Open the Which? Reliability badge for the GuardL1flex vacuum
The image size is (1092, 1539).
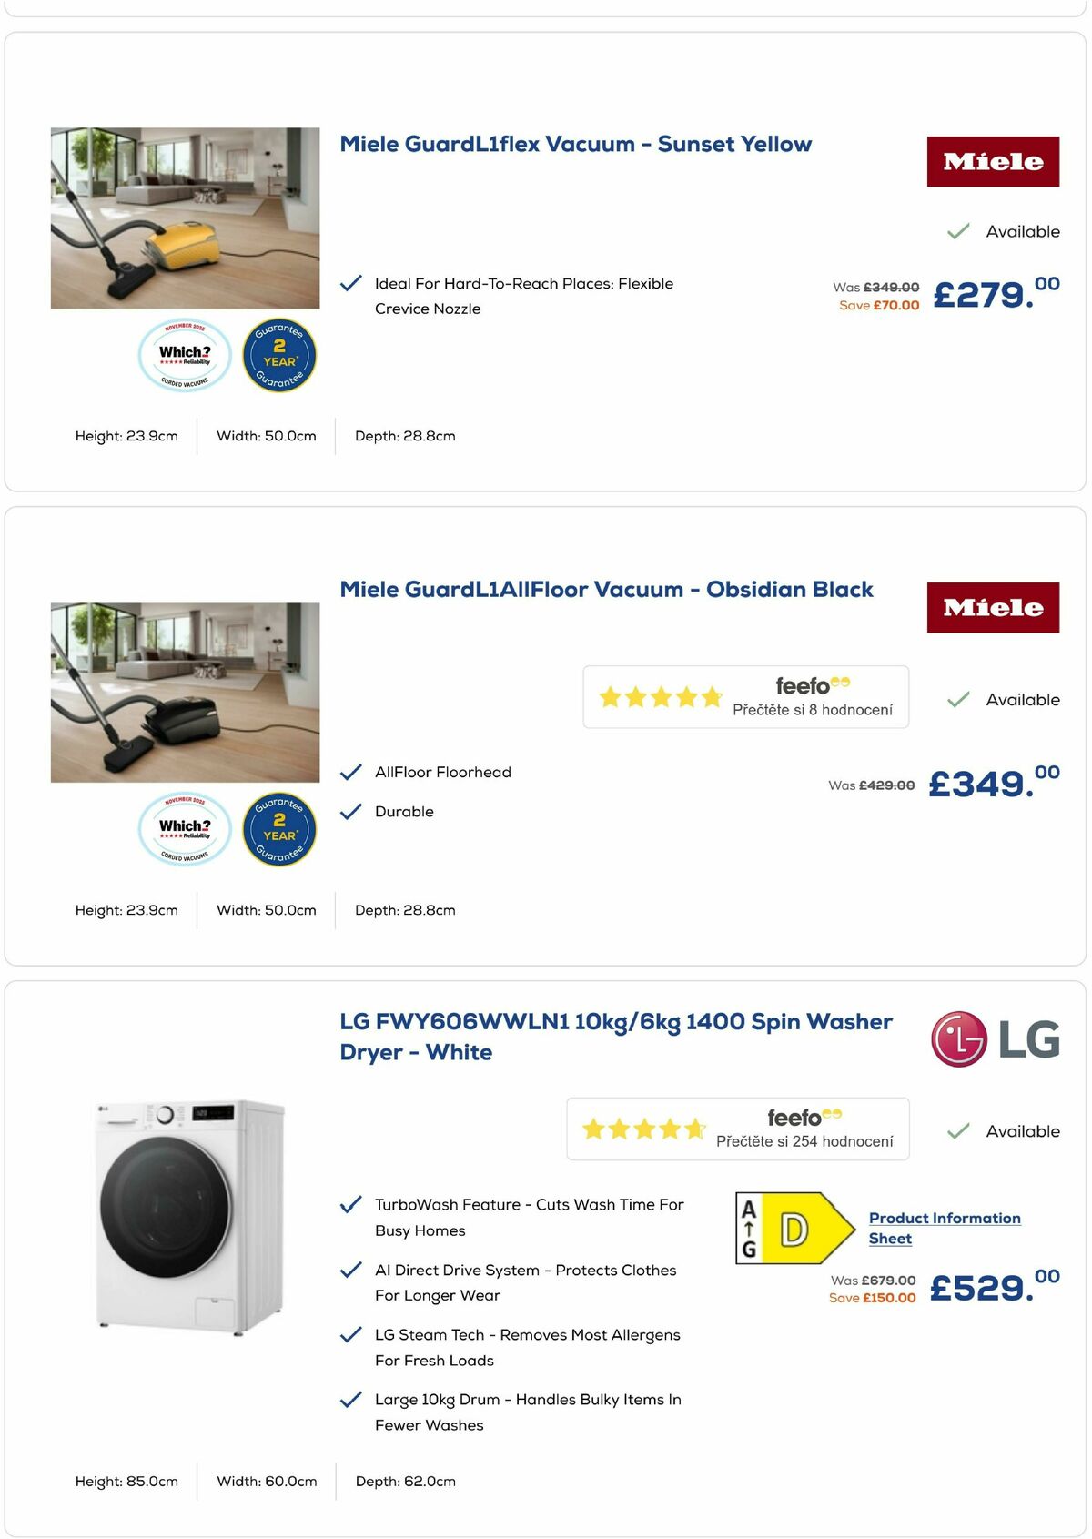point(185,355)
